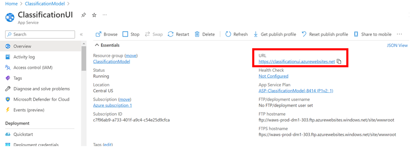Screen dimensions: 411x150
Task: Select the Subscription ID value text
Action: [131, 120]
